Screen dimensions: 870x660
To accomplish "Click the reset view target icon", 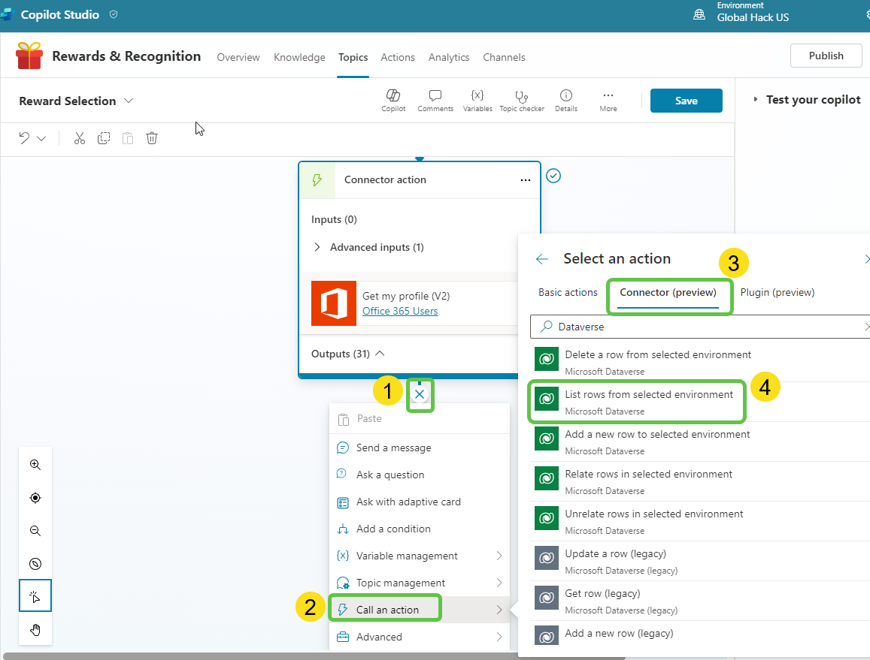I will pyautogui.click(x=35, y=498).
